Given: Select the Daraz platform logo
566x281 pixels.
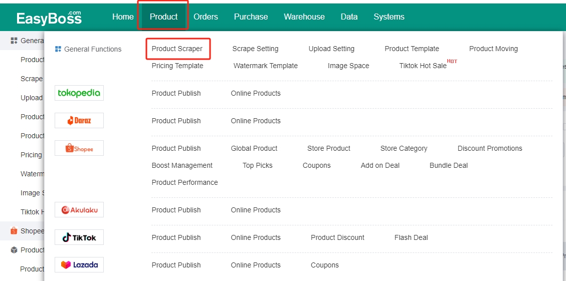Looking at the screenshot, I should (x=79, y=121).
